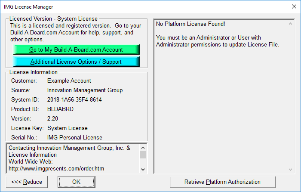Click the No Platform License Found message

[x=190, y=24]
